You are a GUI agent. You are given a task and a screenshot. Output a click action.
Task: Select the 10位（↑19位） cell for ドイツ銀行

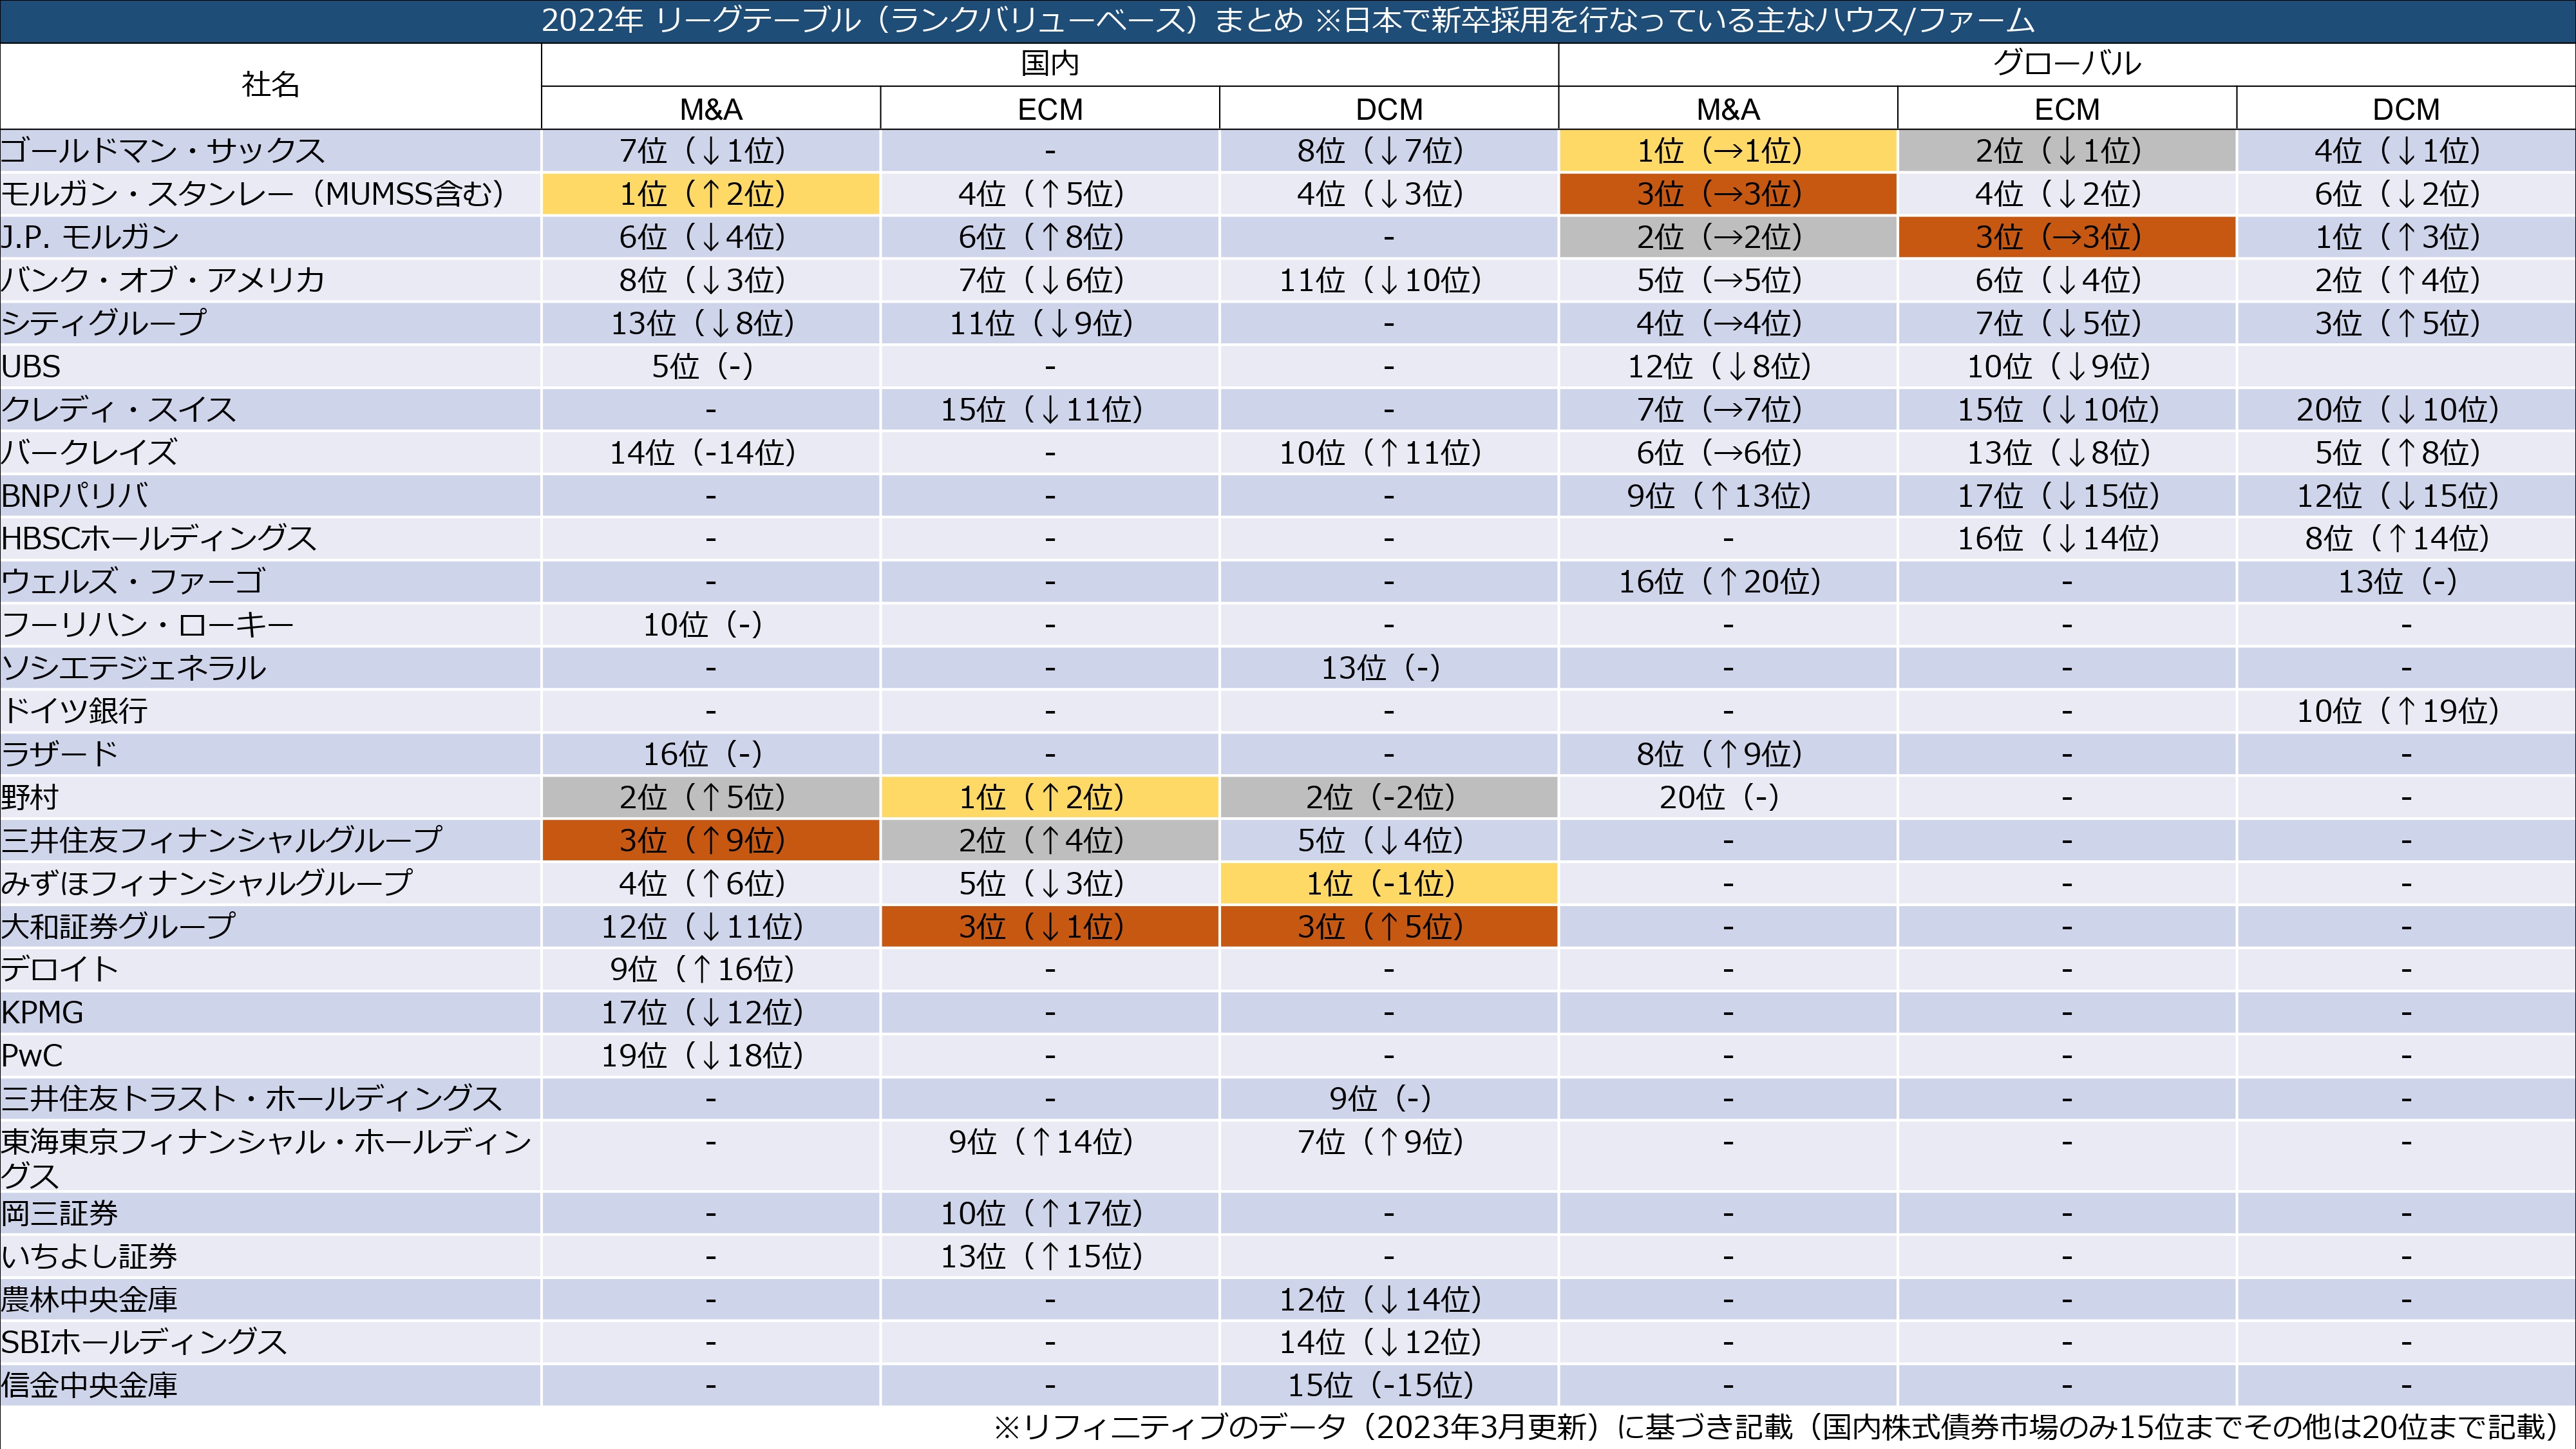coord(2405,711)
